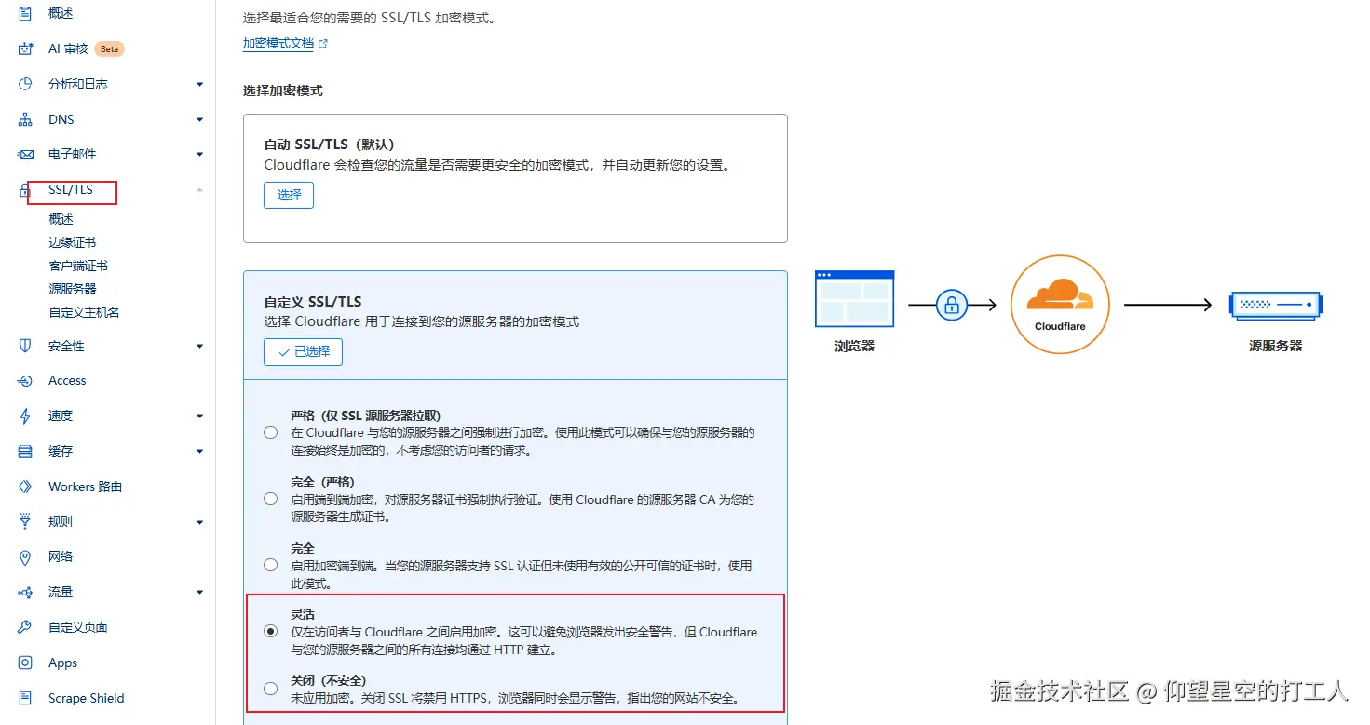
Task: Expand the 安全性 menu arrow
Action: (199, 346)
